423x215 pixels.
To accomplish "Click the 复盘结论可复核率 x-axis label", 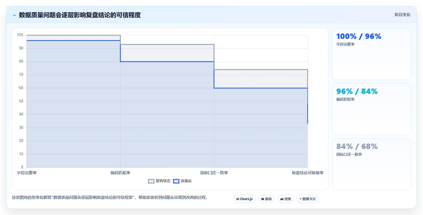I will 307,173.
